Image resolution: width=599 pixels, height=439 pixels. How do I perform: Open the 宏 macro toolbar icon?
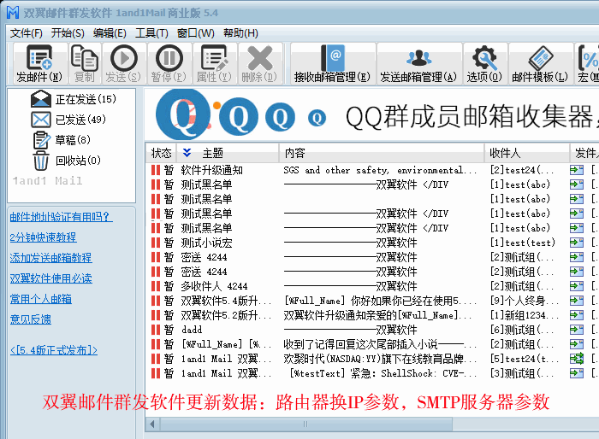pyautogui.click(x=589, y=57)
